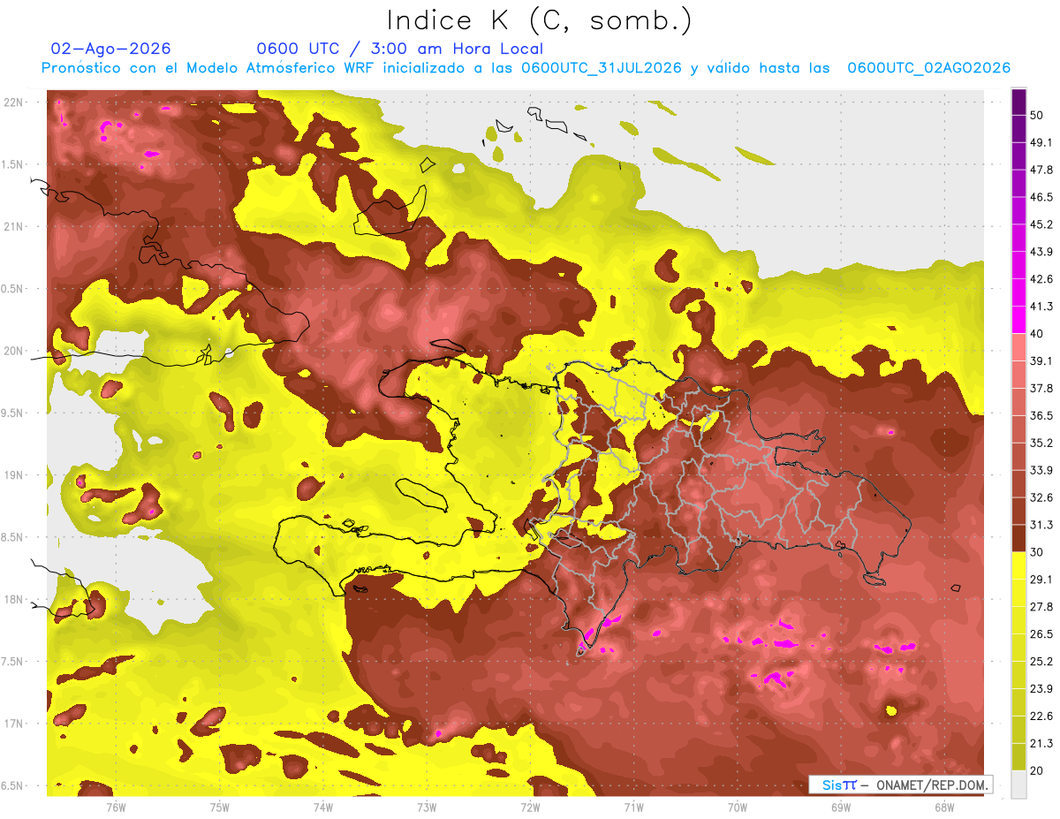The width and height of the screenshot is (1060, 819).
Task: Click the color scale value "21.3"
Action: click(x=1041, y=743)
